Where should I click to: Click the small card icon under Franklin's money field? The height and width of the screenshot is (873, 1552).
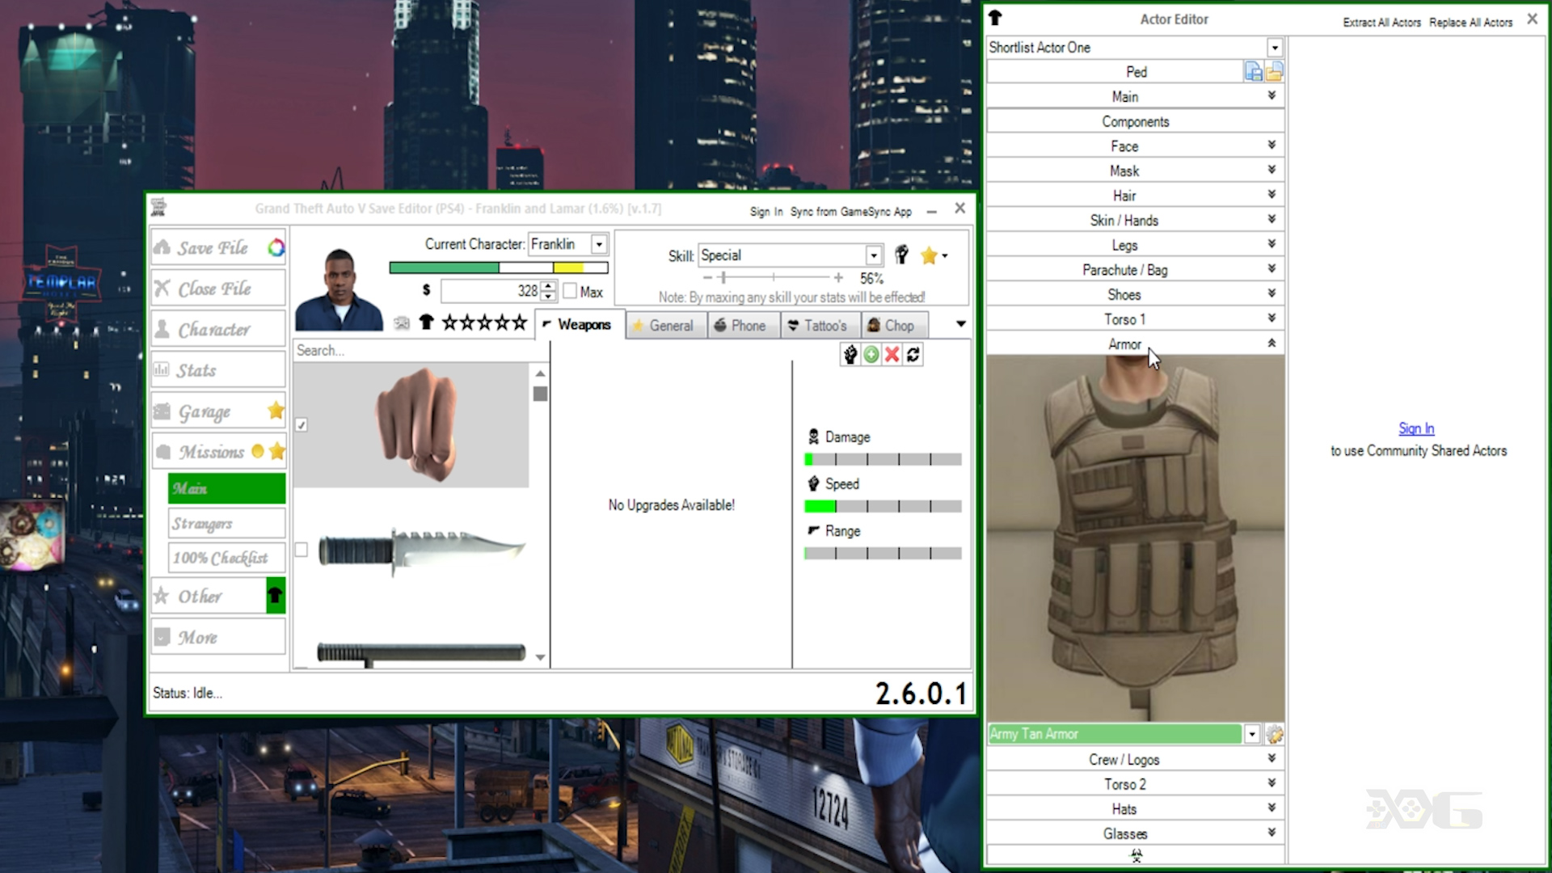(x=402, y=323)
